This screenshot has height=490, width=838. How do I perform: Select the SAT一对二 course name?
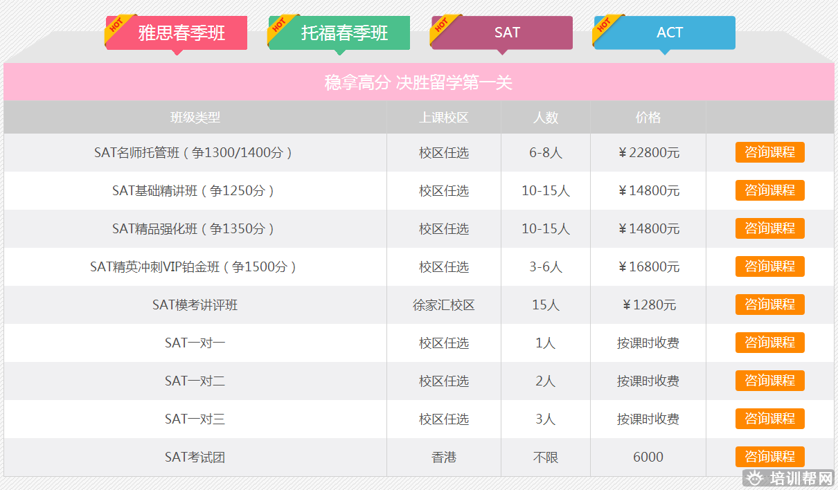(195, 381)
